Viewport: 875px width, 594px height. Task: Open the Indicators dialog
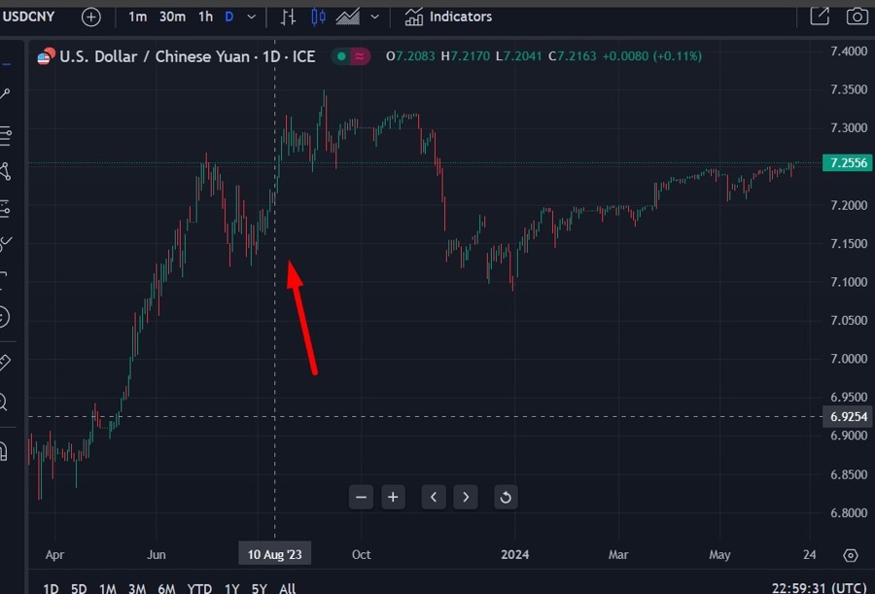[x=448, y=17]
